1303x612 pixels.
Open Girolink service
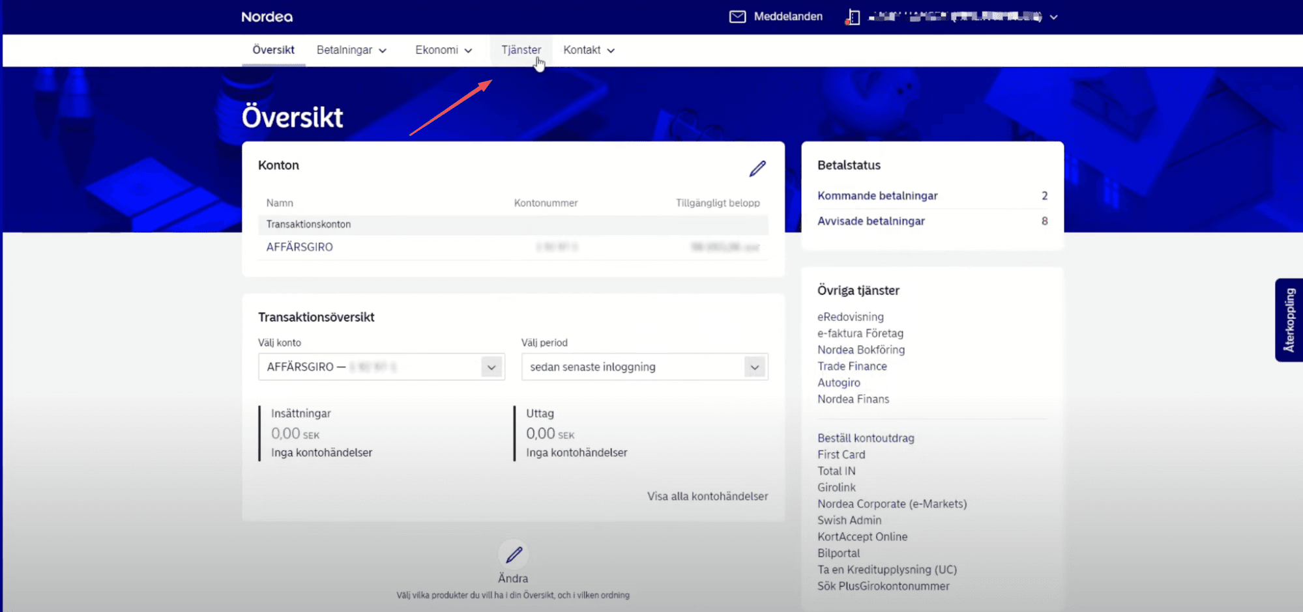(x=836, y=487)
